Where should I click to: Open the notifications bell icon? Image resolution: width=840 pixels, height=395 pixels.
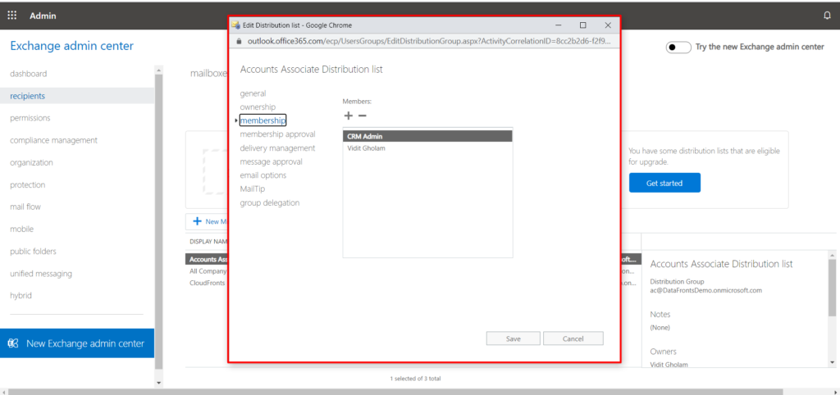[x=827, y=16]
